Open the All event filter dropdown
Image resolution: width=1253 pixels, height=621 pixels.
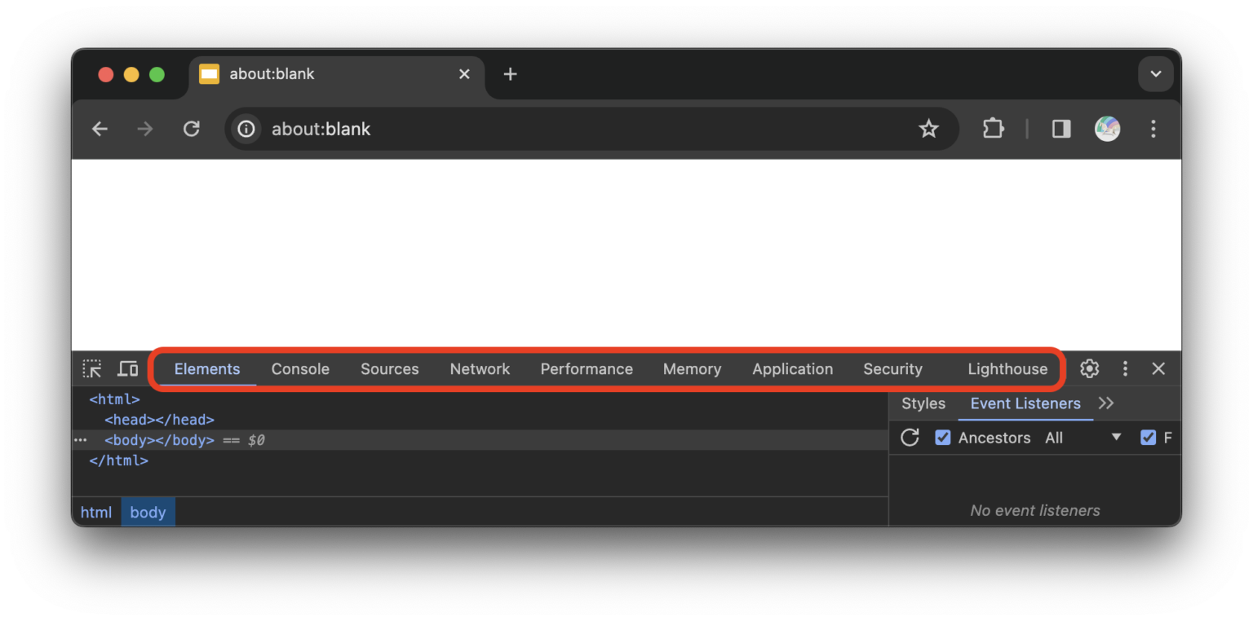(1083, 438)
